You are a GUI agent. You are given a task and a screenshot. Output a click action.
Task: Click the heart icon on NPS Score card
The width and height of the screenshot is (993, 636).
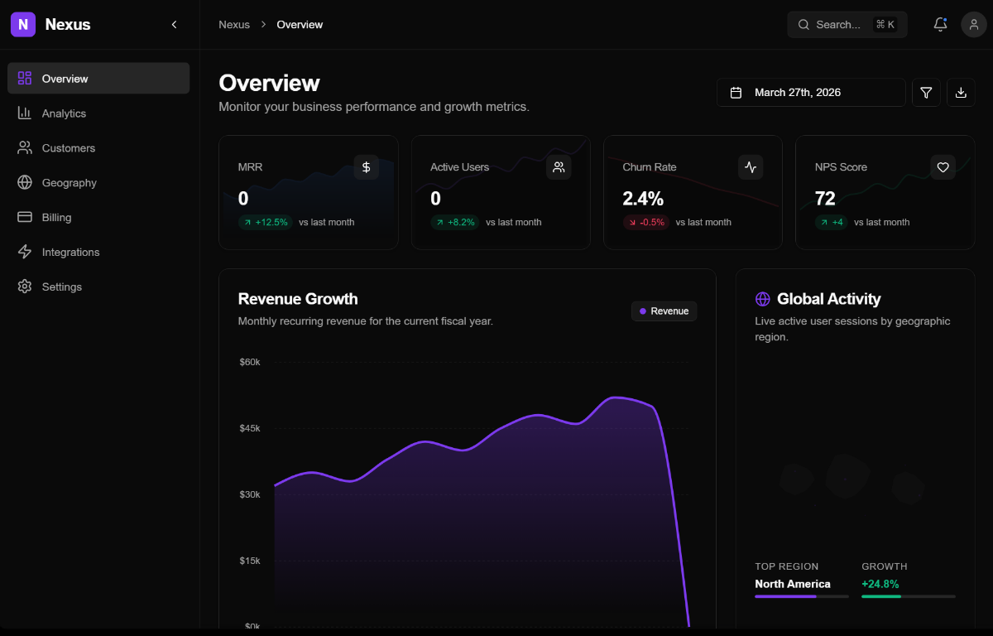[943, 166]
